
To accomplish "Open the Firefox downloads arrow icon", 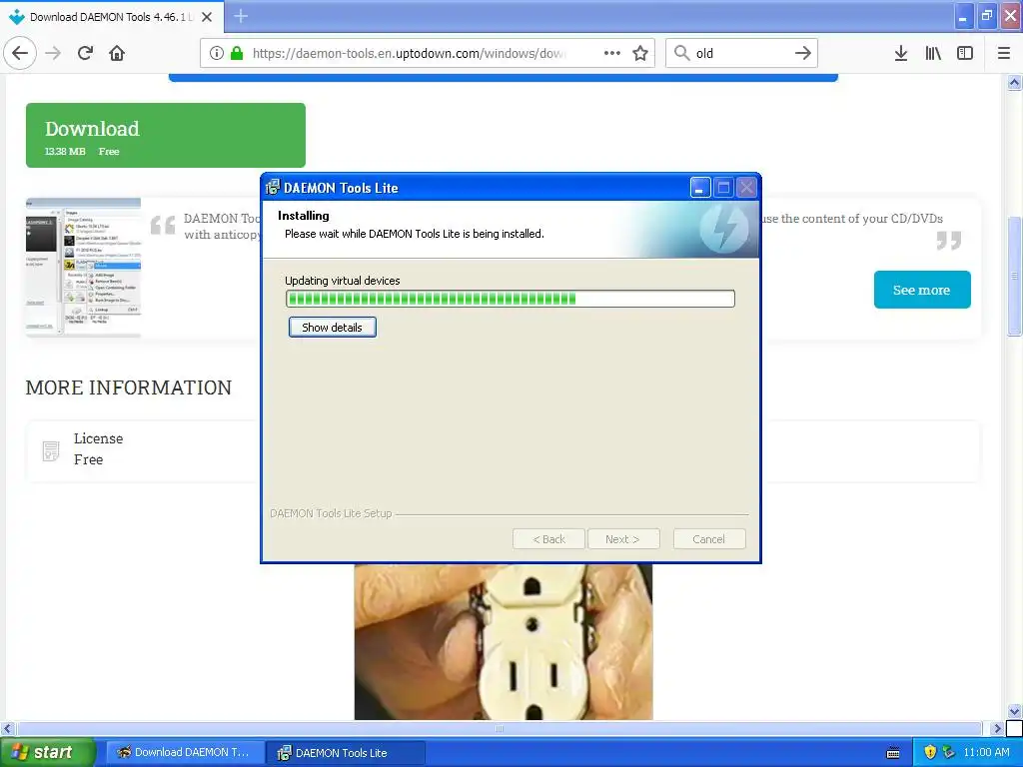I will (901, 53).
